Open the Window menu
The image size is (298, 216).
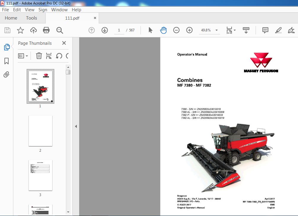(59, 10)
